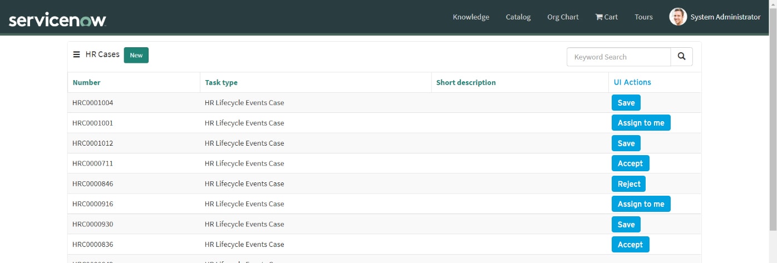Open the System Administrator avatar picture
Image resolution: width=777 pixels, height=263 pixels.
coord(678,17)
